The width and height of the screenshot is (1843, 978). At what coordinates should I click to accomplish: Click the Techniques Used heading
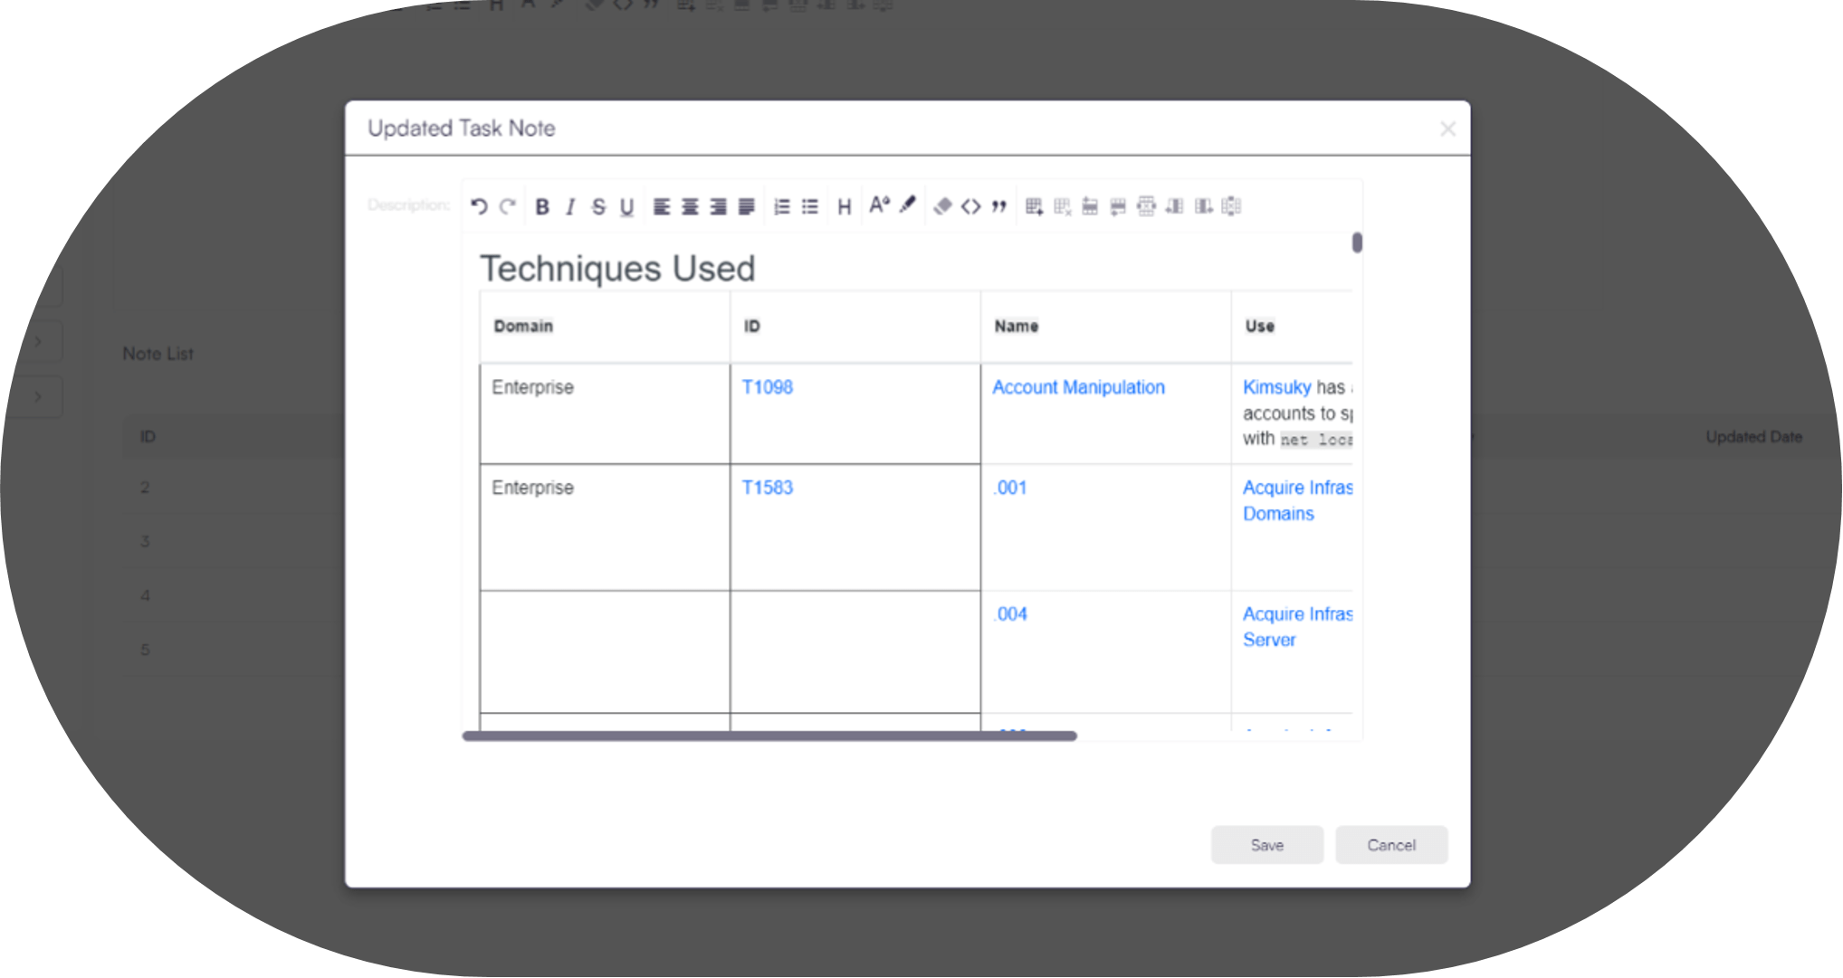click(x=617, y=269)
